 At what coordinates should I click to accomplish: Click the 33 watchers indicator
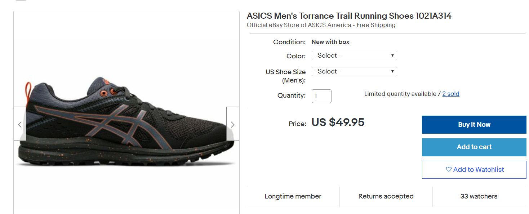(x=479, y=196)
